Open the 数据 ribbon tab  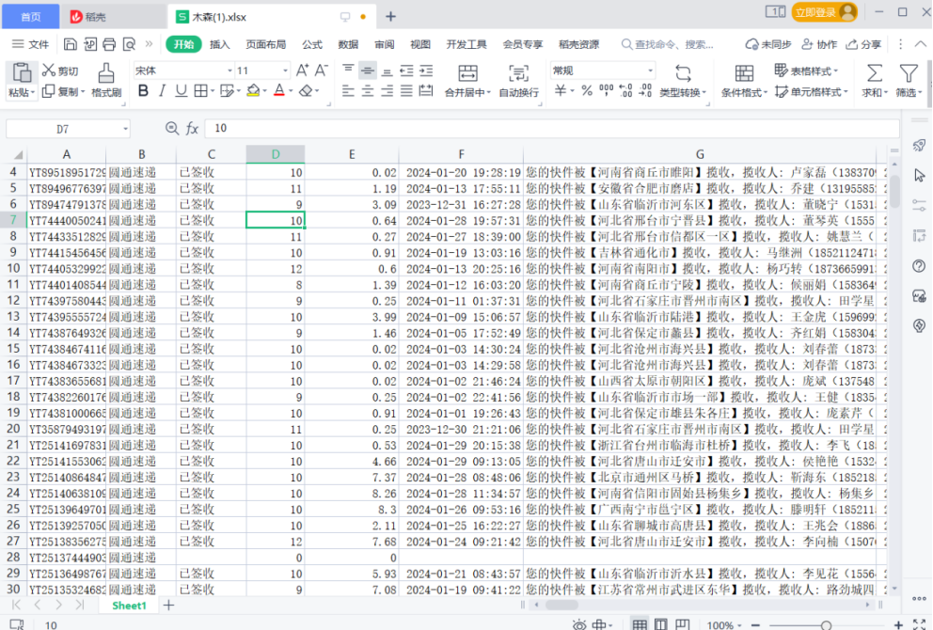[348, 44]
